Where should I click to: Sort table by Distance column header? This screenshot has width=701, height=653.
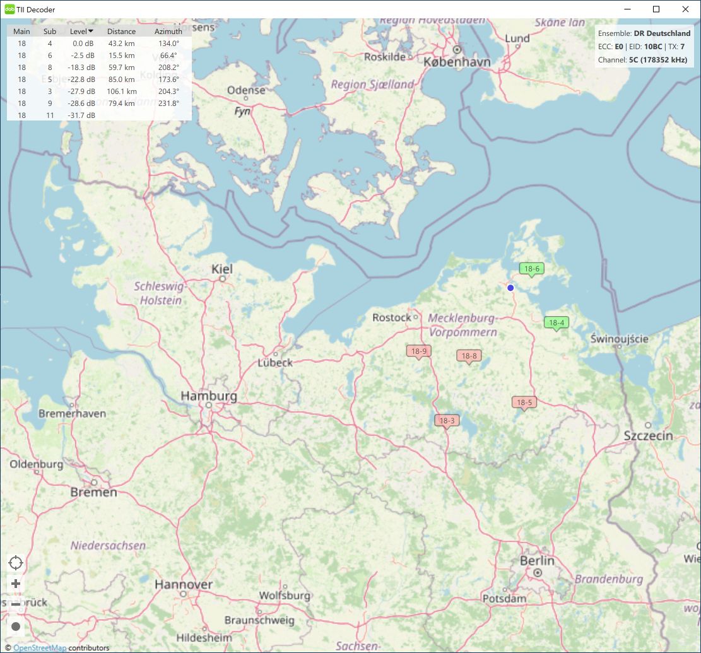121,31
